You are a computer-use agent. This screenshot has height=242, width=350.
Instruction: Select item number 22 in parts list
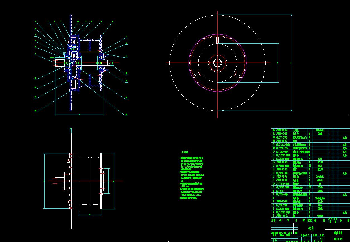tap(274, 141)
